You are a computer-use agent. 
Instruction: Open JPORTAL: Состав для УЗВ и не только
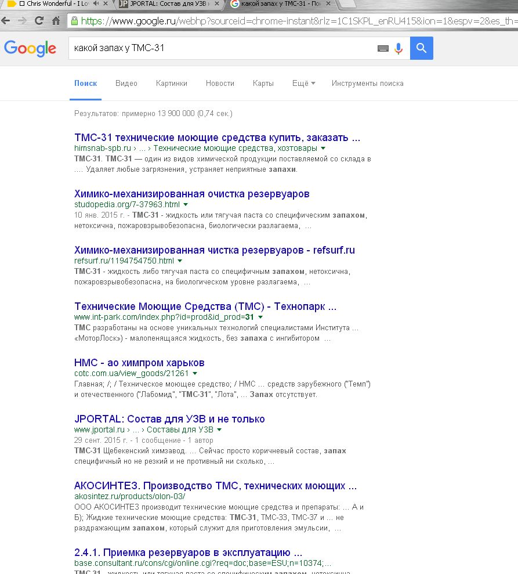pos(169,419)
